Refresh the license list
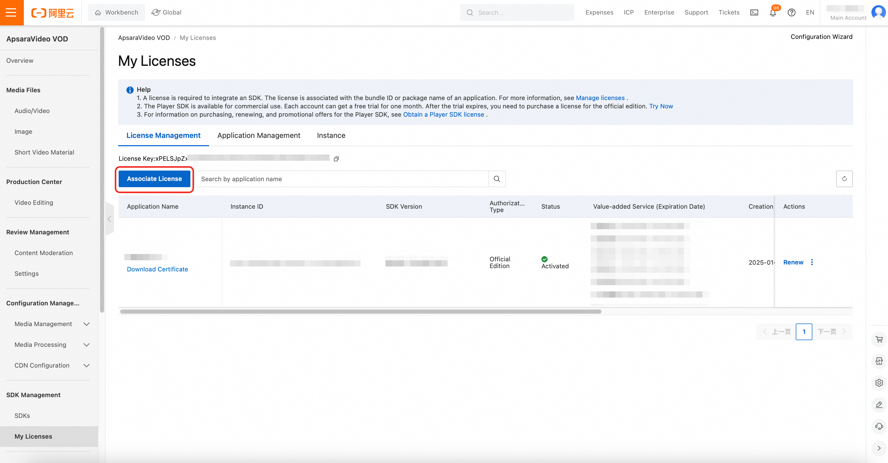888x463 pixels. [844, 179]
